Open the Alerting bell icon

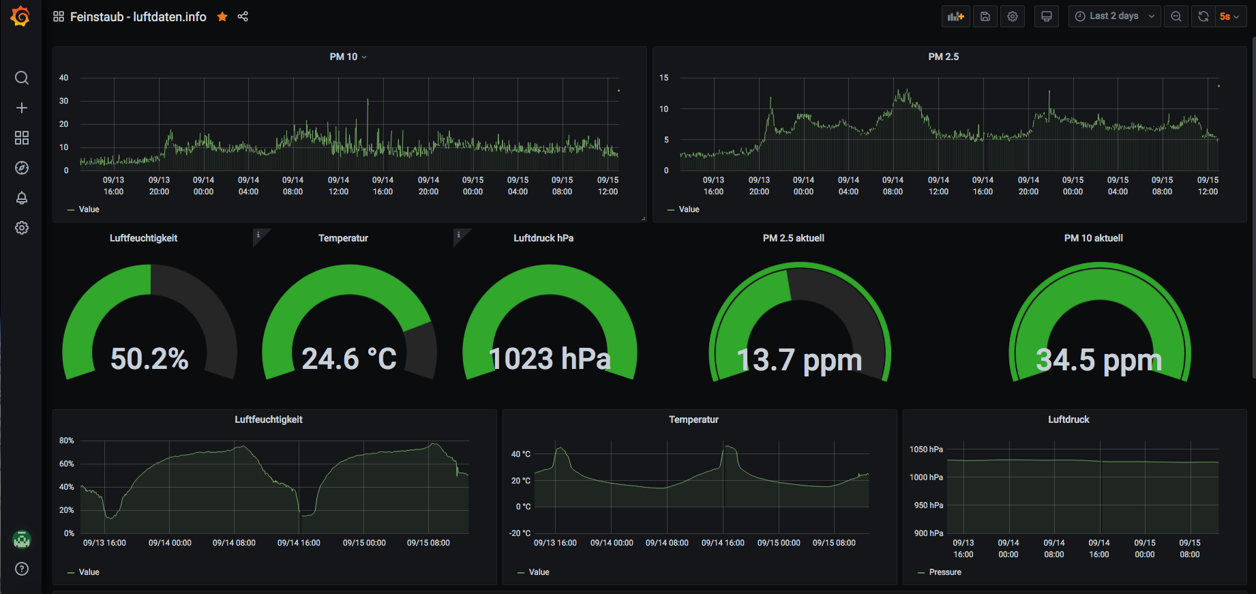[x=22, y=198]
